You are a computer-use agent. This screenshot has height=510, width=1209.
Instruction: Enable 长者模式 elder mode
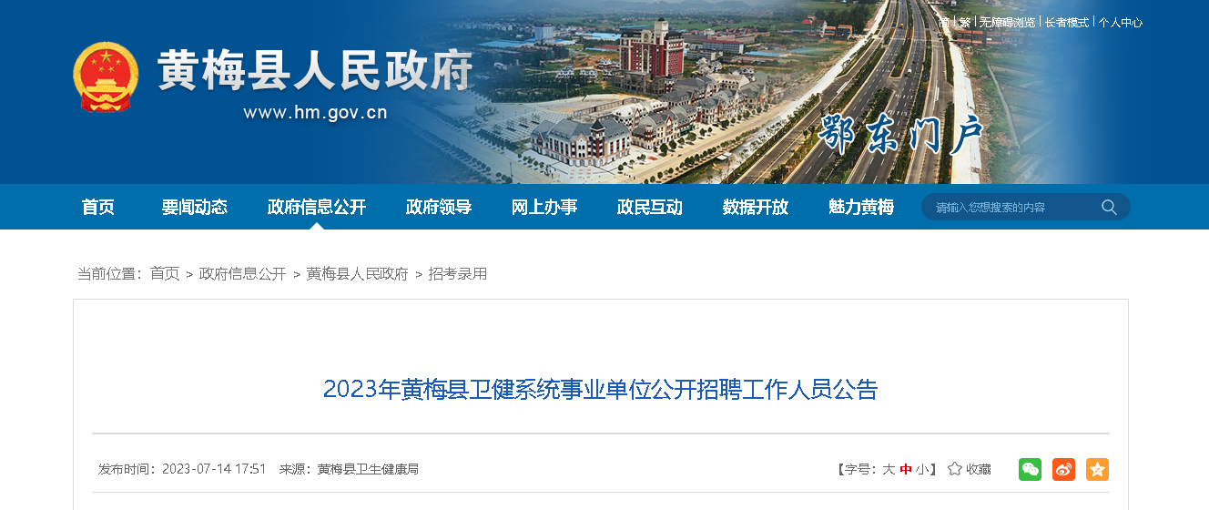[1067, 22]
